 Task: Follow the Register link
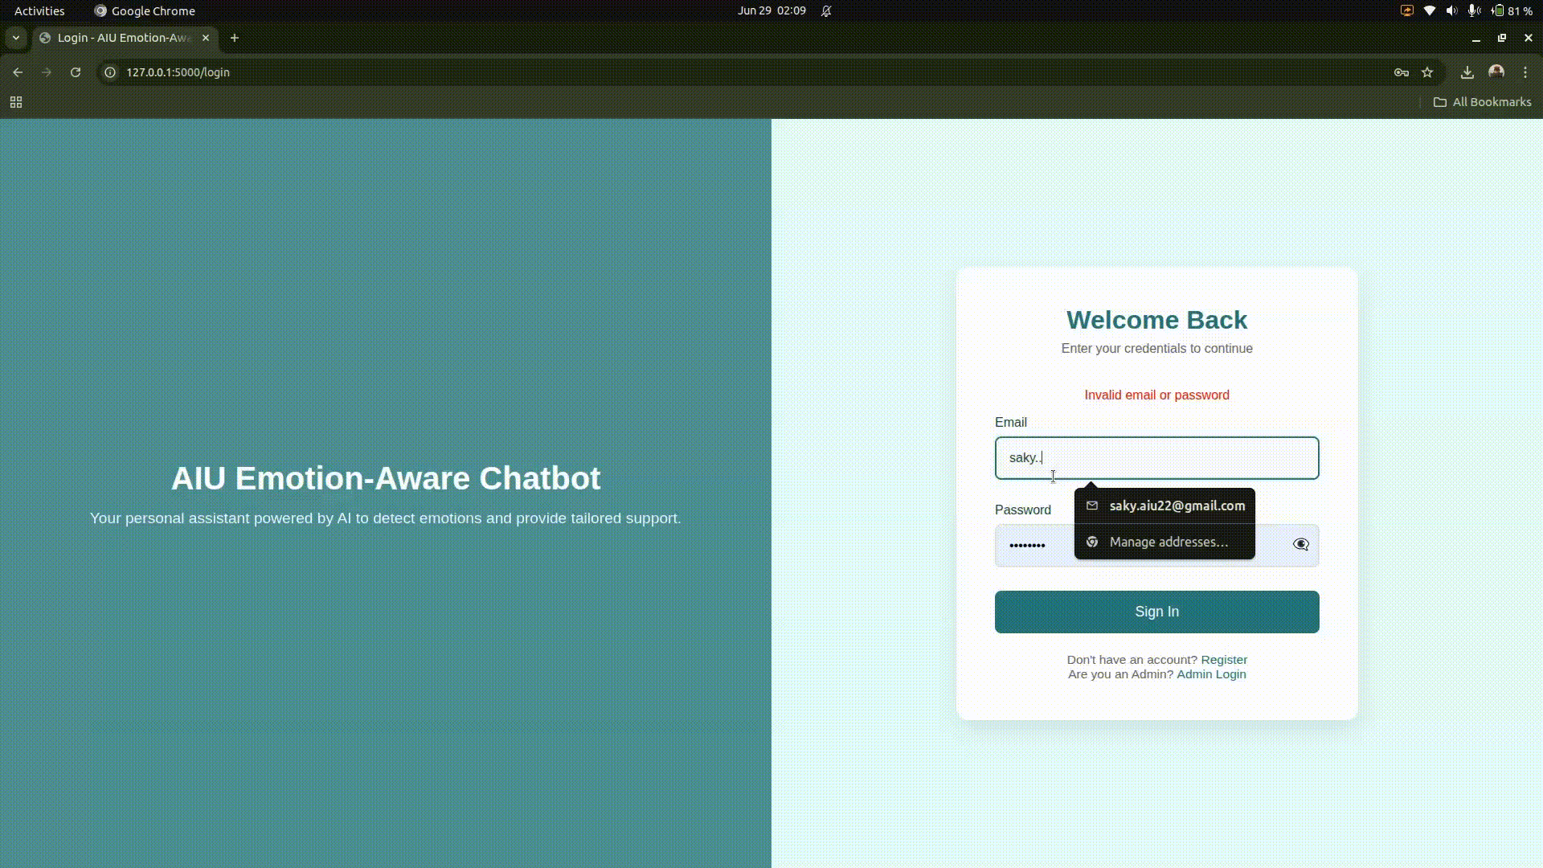[1224, 660]
